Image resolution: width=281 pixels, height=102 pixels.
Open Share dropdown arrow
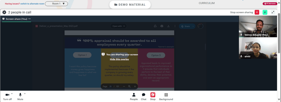pyautogui.click(x=193, y=26)
